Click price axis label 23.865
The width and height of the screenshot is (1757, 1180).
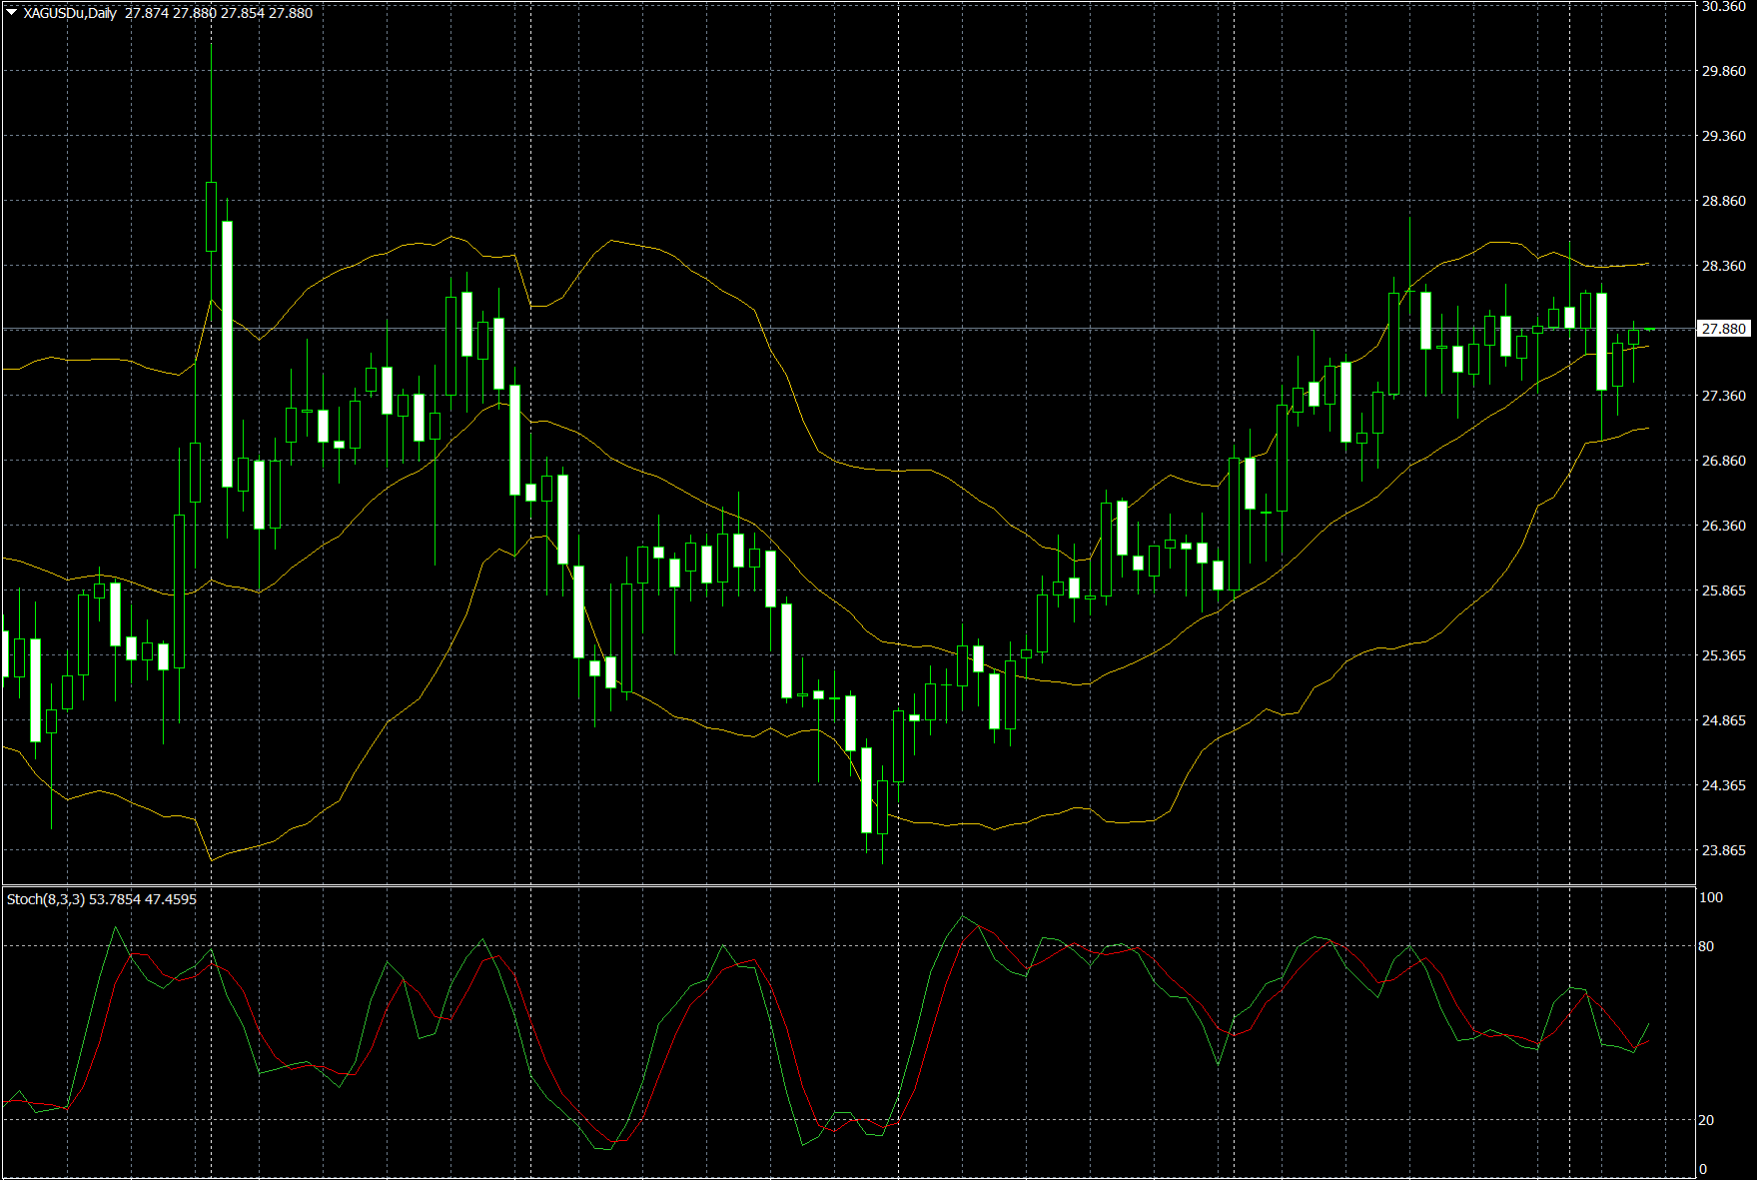(1724, 850)
